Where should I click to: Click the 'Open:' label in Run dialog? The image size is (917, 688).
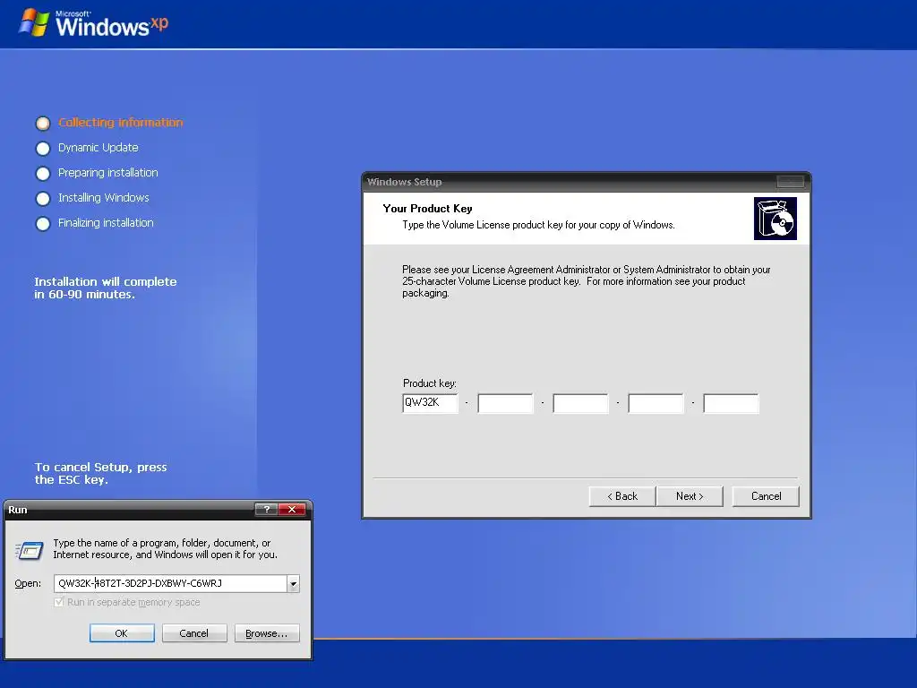(x=28, y=583)
